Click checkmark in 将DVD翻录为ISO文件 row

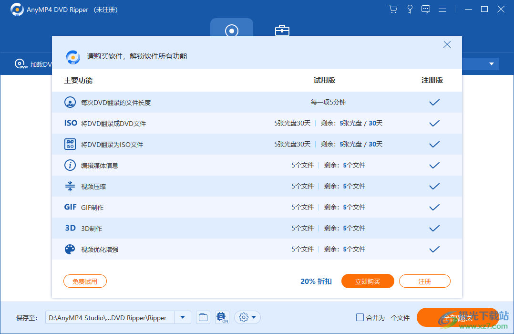point(434,145)
